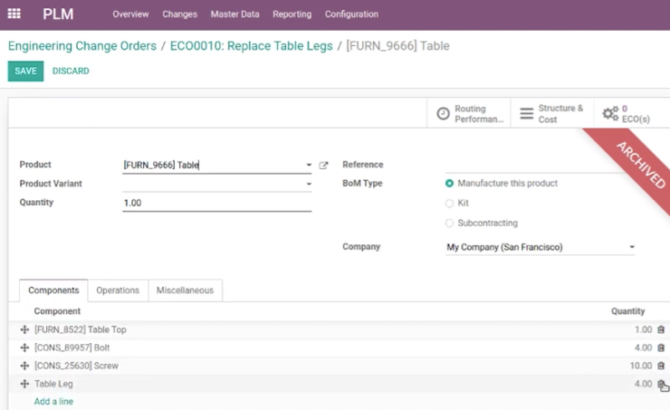Viewport: 670px width, 410px height.
Task: Delete the Table Top component row
Action: (661, 329)
